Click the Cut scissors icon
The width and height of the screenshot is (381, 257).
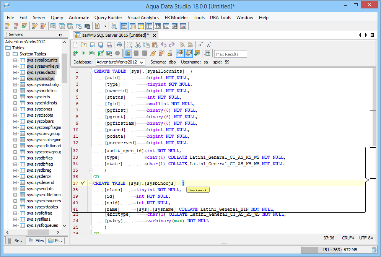coord(138,45)
